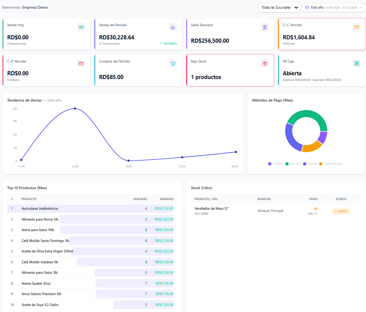Select the Auriculares Inalámbricos row

(x=92, y=209)
